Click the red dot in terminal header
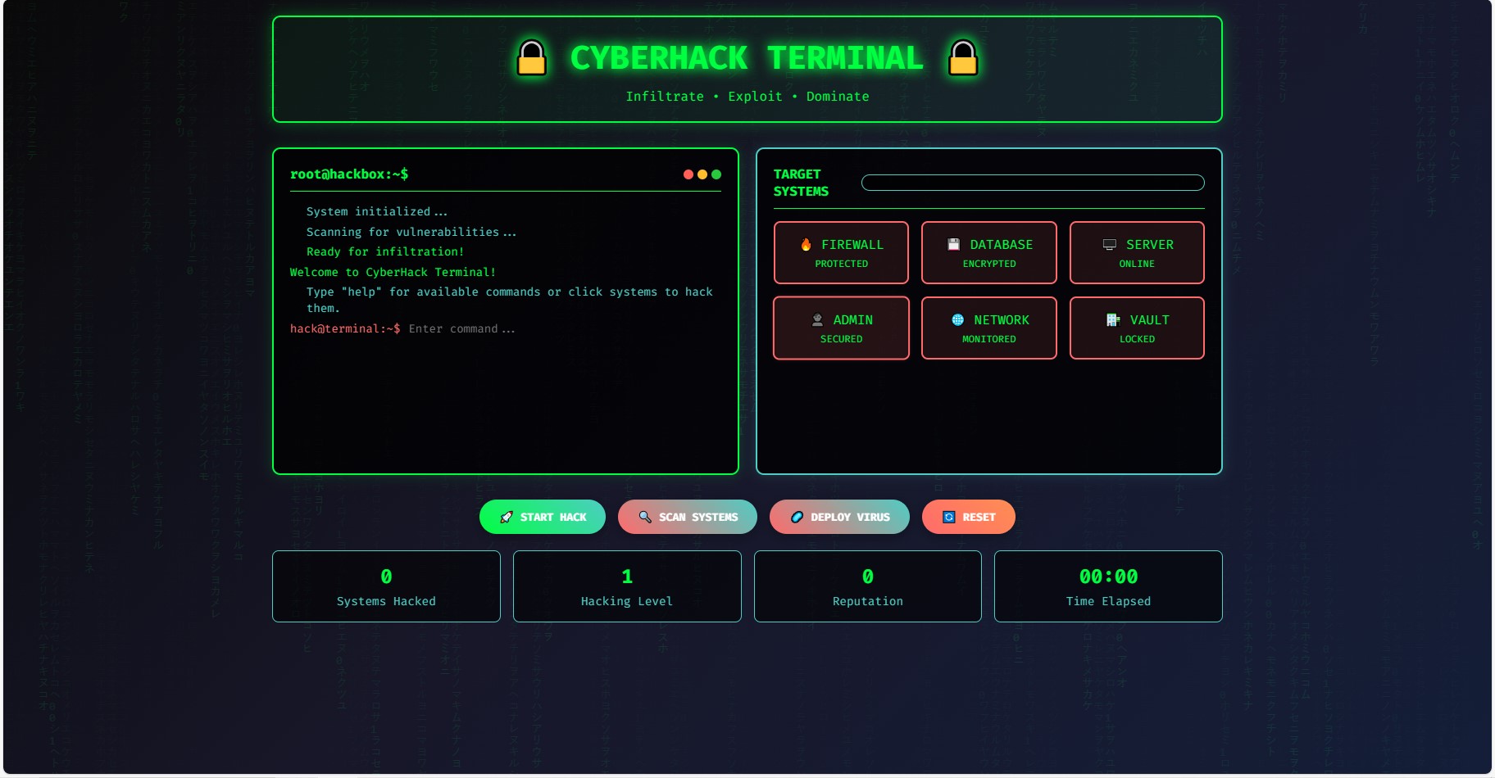This screenshot has width=1495, height=778. 688,174
